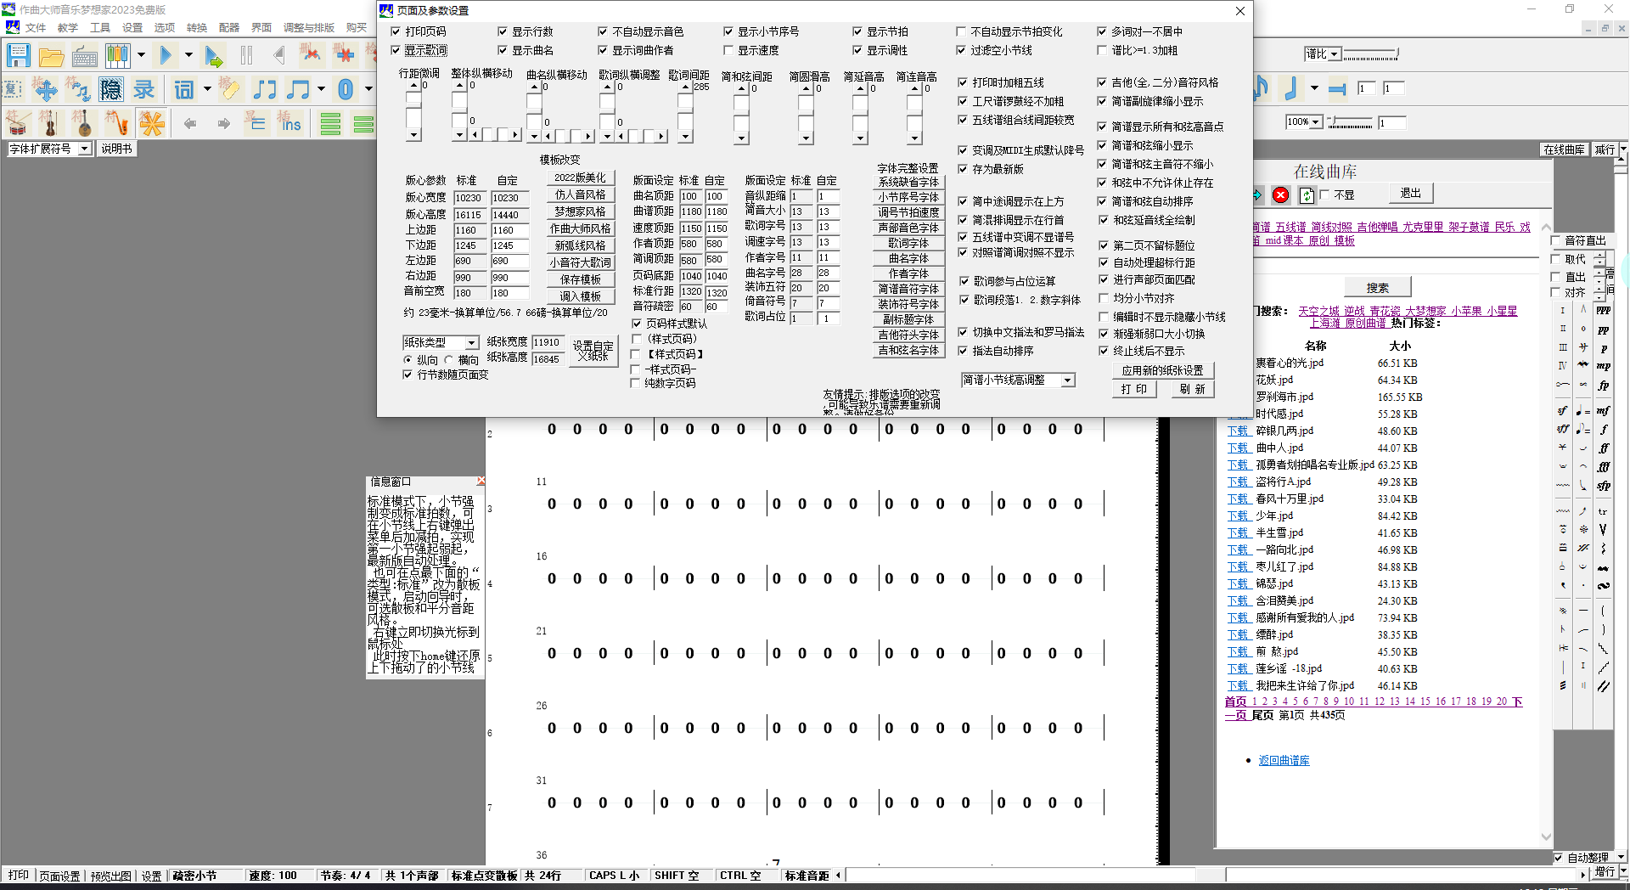Viewport: 1630px width, 890px height.
Task: Adjust the zoom slider beside 100%
Action: pos(1350,122)
